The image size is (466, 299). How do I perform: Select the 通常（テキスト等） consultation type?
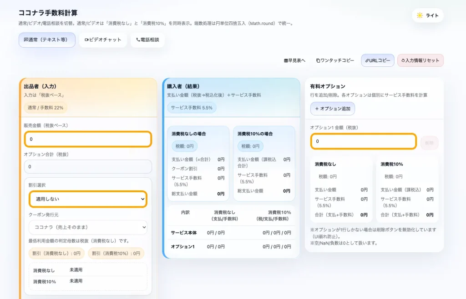[47, 40]
